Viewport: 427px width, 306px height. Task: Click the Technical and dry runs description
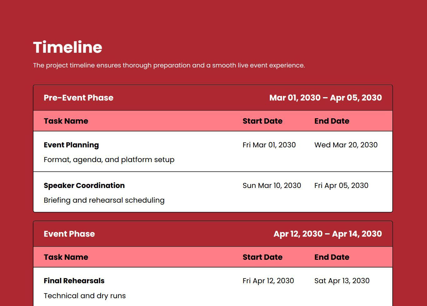click(85, 296)
